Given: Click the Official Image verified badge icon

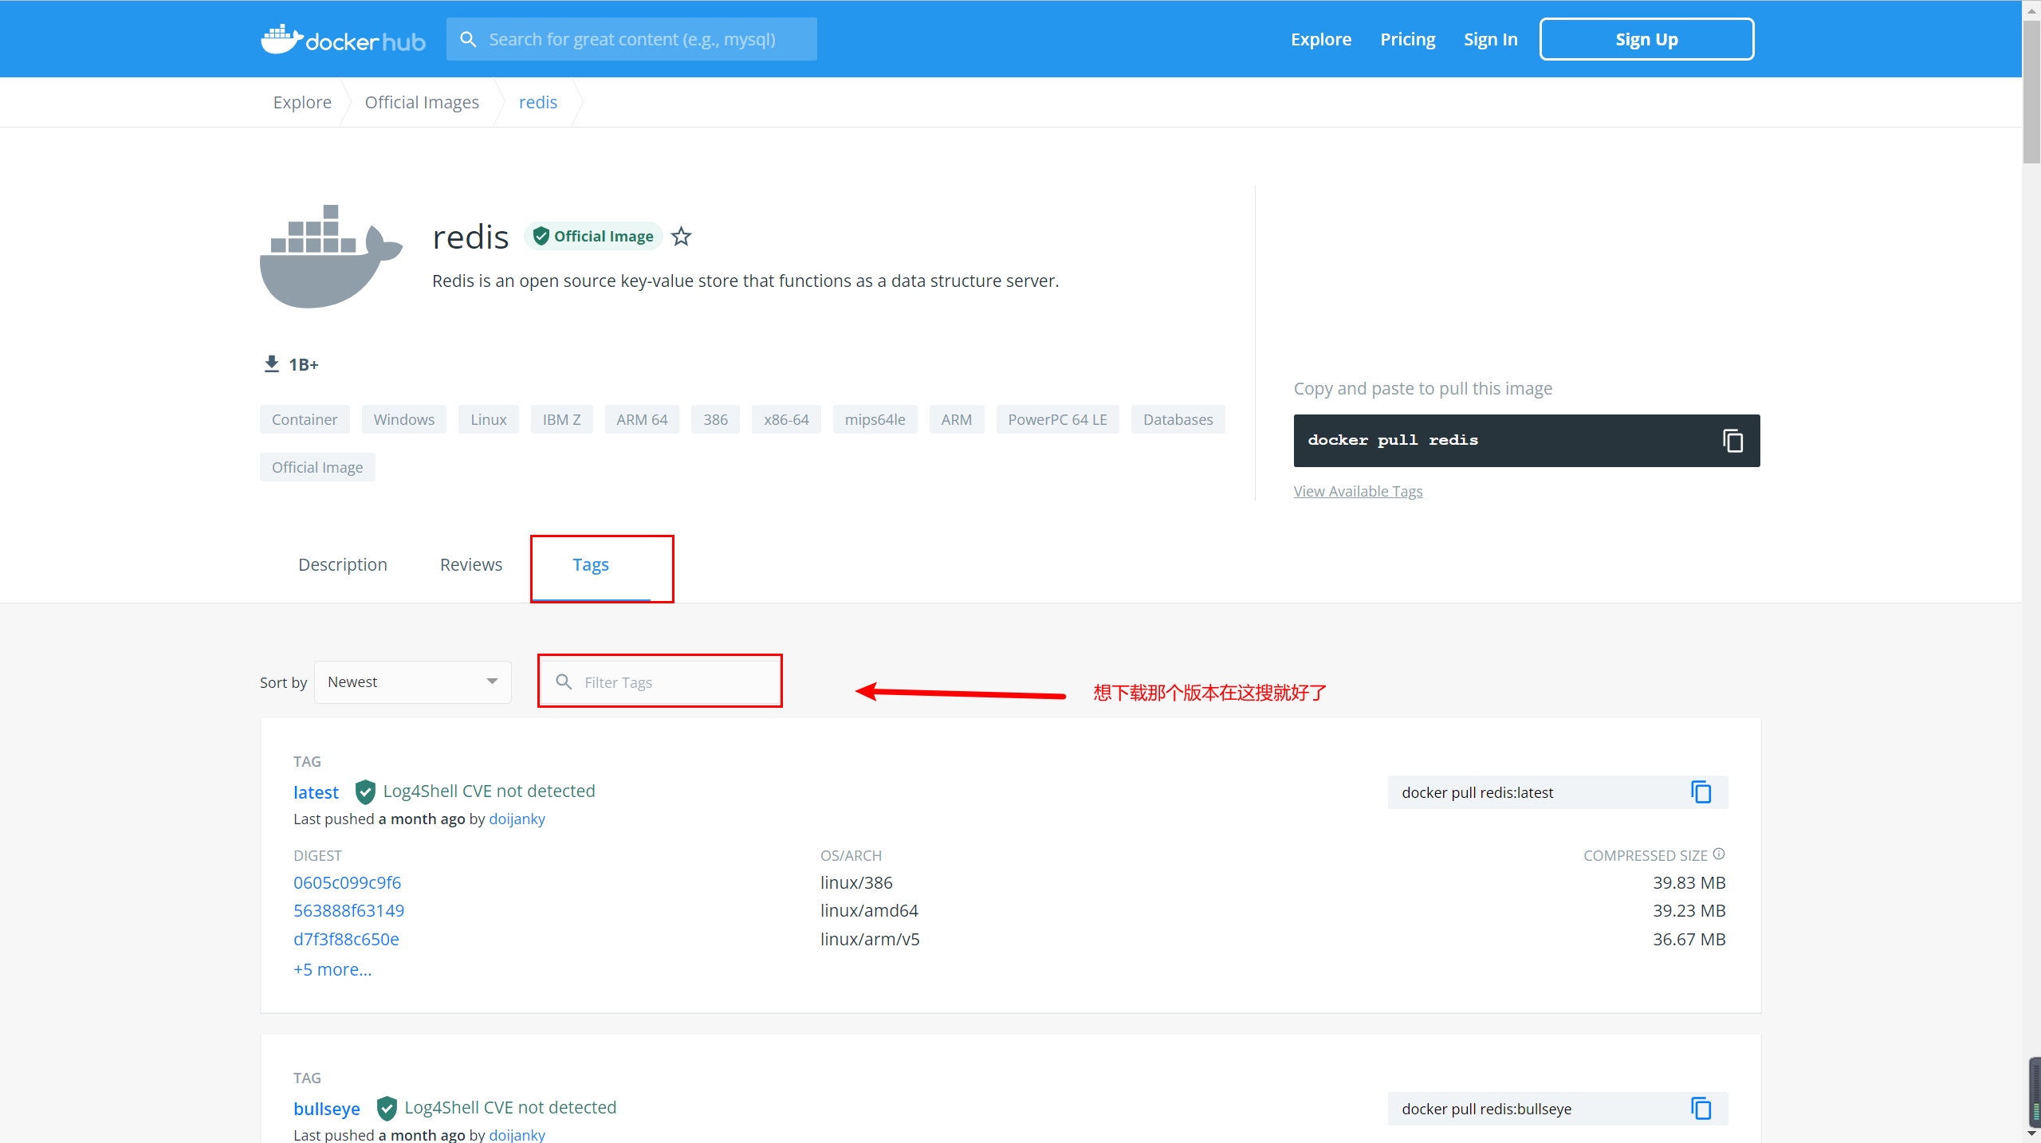Looking at the screenshot, I should click(x=540, y=235).
